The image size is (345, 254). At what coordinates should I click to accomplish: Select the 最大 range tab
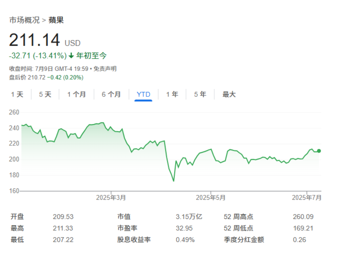pyautogui.click(x=229, y=95)
